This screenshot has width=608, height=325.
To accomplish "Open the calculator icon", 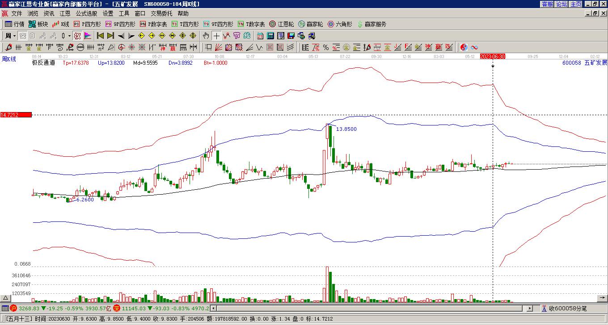I will click(270, 36).
